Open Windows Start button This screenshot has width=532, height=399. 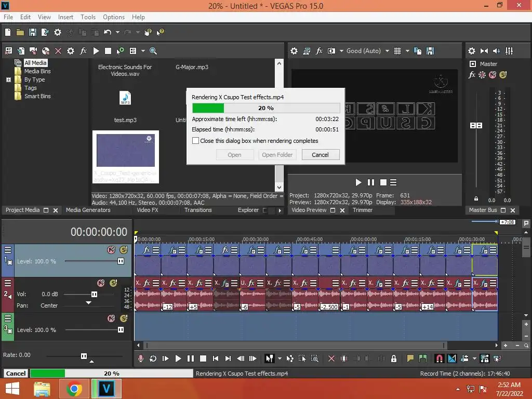coord(12,389)
